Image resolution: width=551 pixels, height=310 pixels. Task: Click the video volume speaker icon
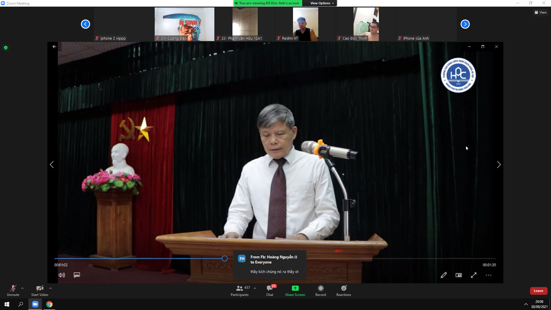pyautogui.click(x=62, y=275)
